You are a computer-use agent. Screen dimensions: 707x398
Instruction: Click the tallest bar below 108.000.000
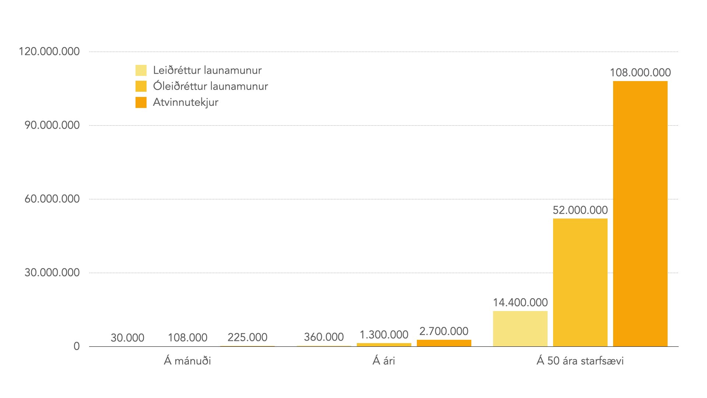640,214
